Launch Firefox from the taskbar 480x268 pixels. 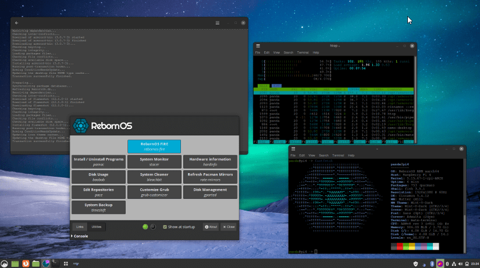click(26, 263)
